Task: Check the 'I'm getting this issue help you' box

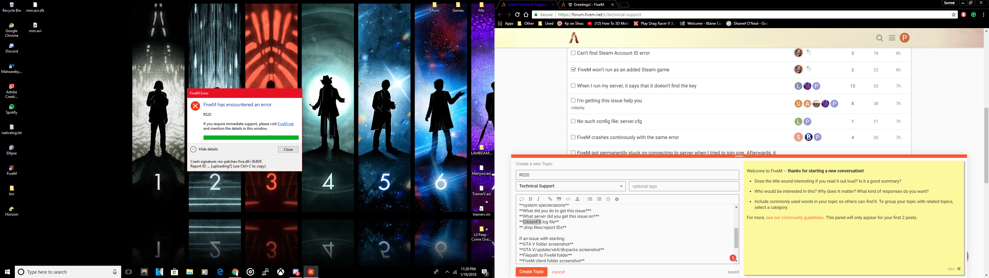Action: pos(573,101)
